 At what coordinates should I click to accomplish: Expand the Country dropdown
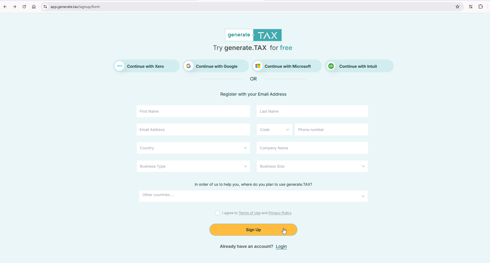click(x=193, y=148)
